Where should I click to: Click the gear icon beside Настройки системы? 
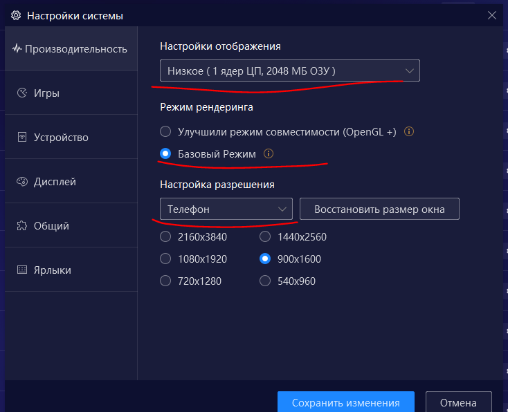click(16, 15)
